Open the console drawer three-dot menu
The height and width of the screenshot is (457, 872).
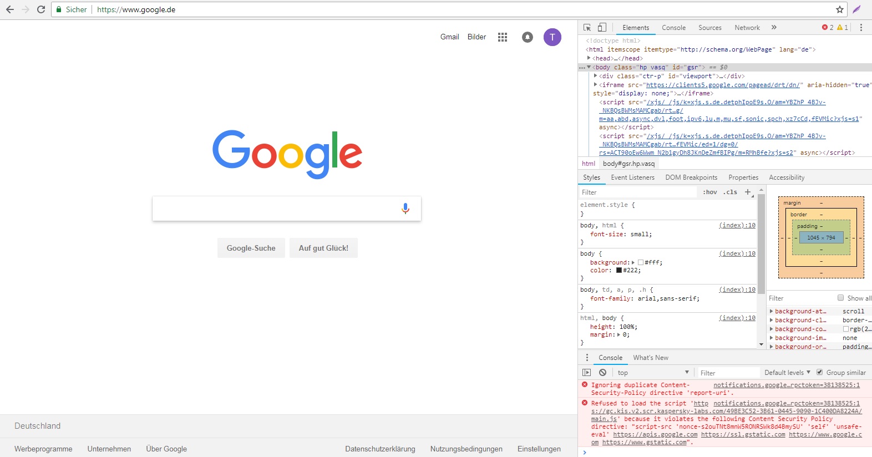point(587,358)
